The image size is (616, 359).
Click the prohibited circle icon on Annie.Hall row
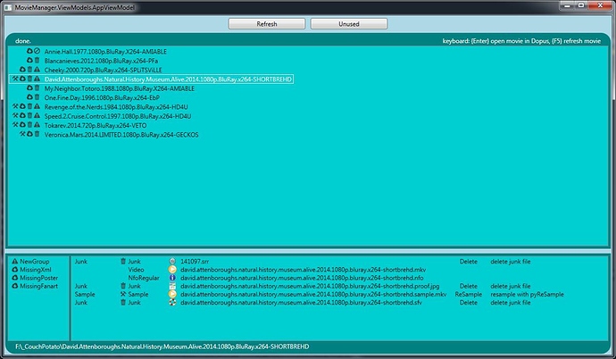(x=37, y=51)
